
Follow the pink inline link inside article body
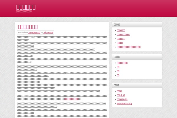pyautogui.click(x=71, y=99)
